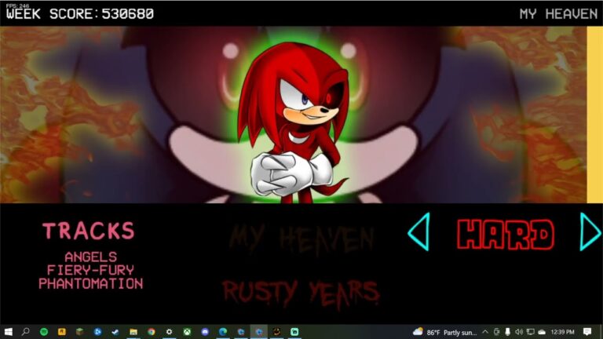Open the volume control in system tray

tap(519, 332)
